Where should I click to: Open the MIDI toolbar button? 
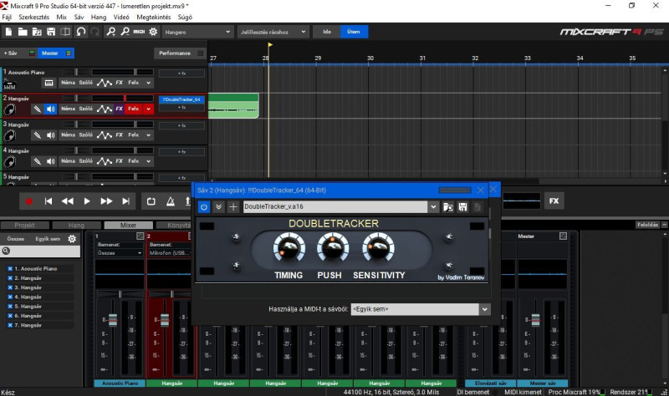pos(139,32)
